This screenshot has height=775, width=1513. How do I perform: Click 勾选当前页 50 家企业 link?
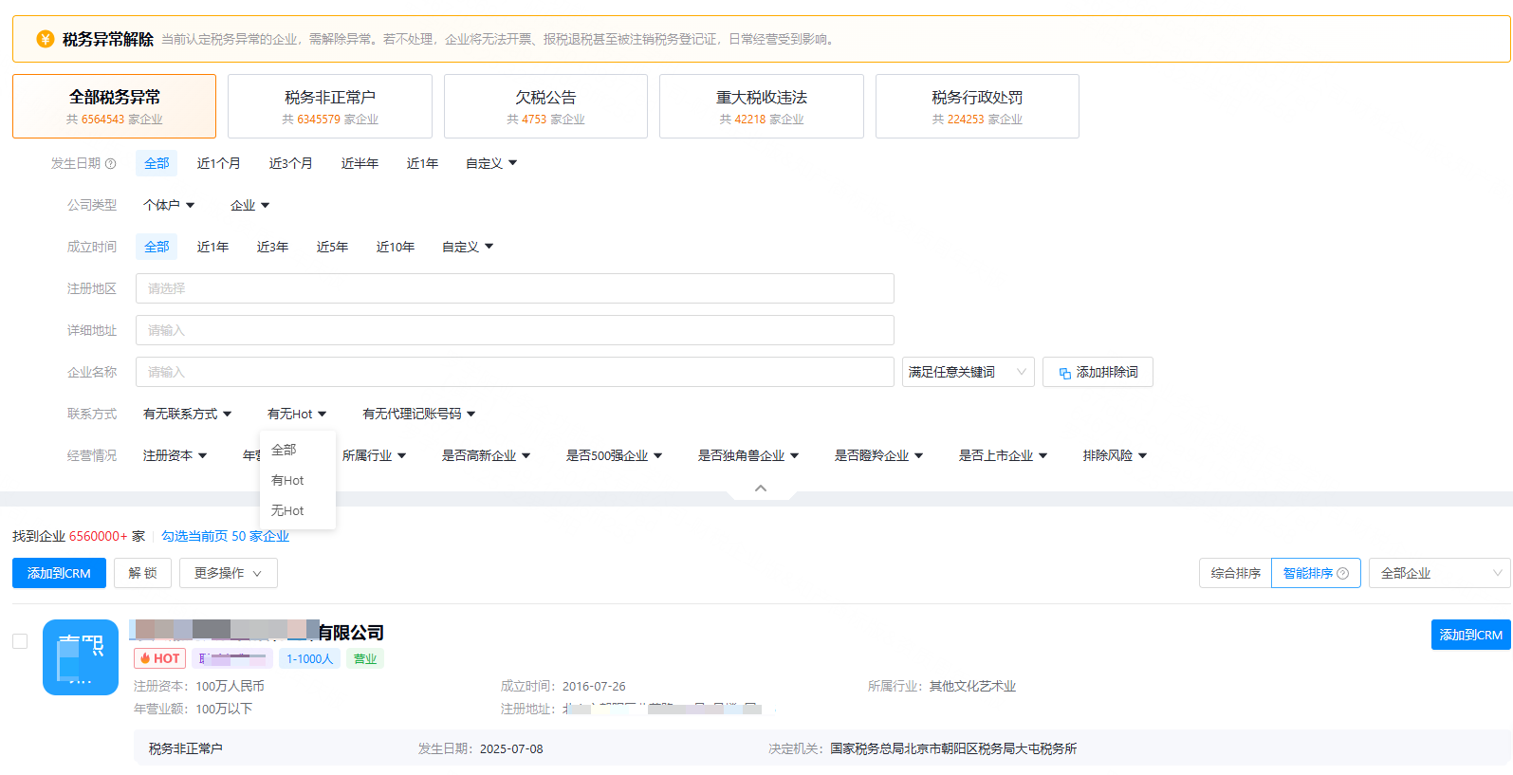[x=225, y=536]
